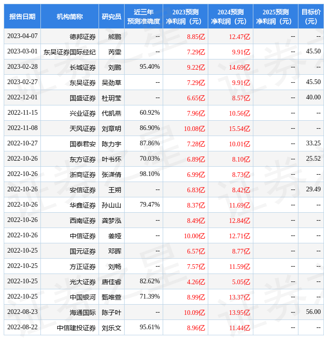
Task: Click the 10.08亿 forecast value
Action: tap(194, 129)
